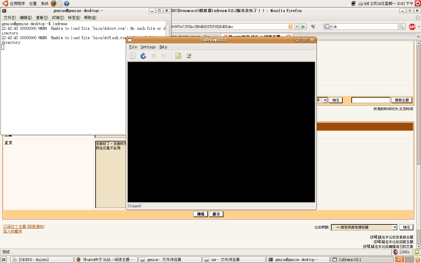Click green icon at Firefox status bar end
This screenshot has width=421, height=263.
click(417, 252)
